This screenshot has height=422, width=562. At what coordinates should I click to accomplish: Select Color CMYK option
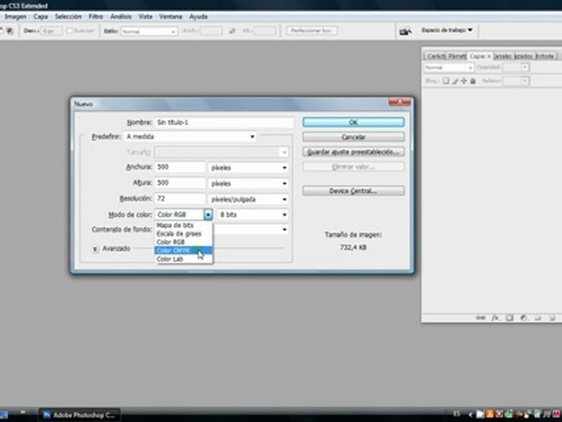point(183,250)
